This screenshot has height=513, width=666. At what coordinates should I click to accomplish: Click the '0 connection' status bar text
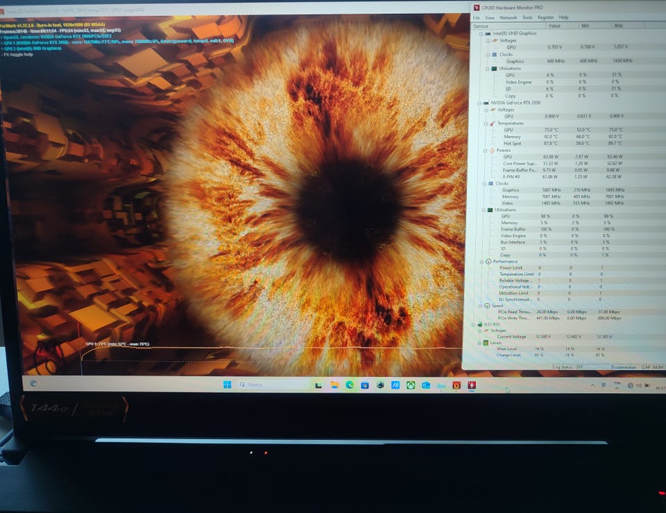click(624, 367)
